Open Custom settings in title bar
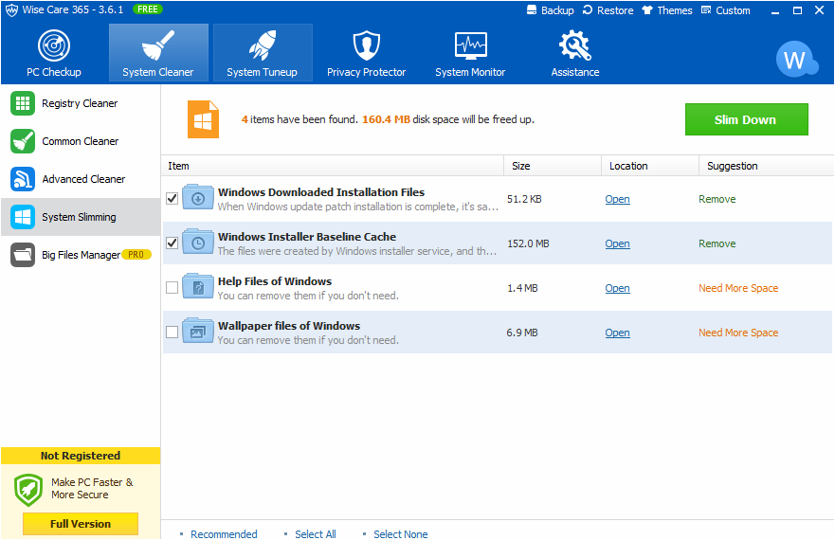This screenshot has height=540, width=835. [725, 10]
